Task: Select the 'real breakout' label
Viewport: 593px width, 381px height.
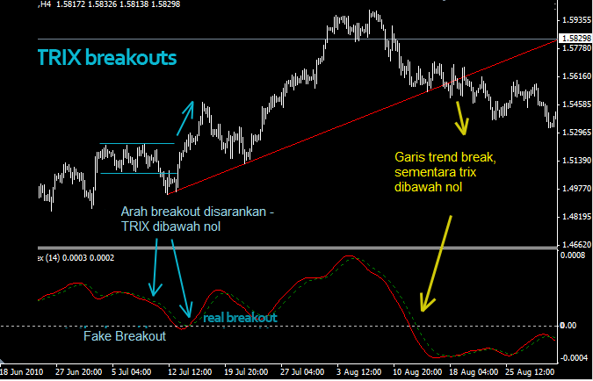Action: coord(240,318)
